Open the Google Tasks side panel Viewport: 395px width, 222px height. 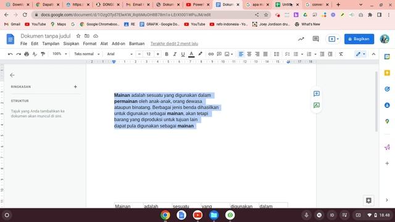387,89
